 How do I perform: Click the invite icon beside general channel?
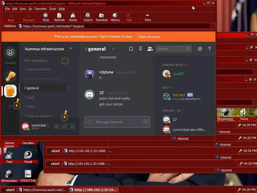68,88
